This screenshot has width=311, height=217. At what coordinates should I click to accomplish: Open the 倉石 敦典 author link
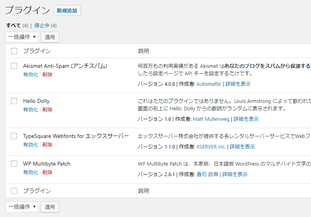[207, 174]
